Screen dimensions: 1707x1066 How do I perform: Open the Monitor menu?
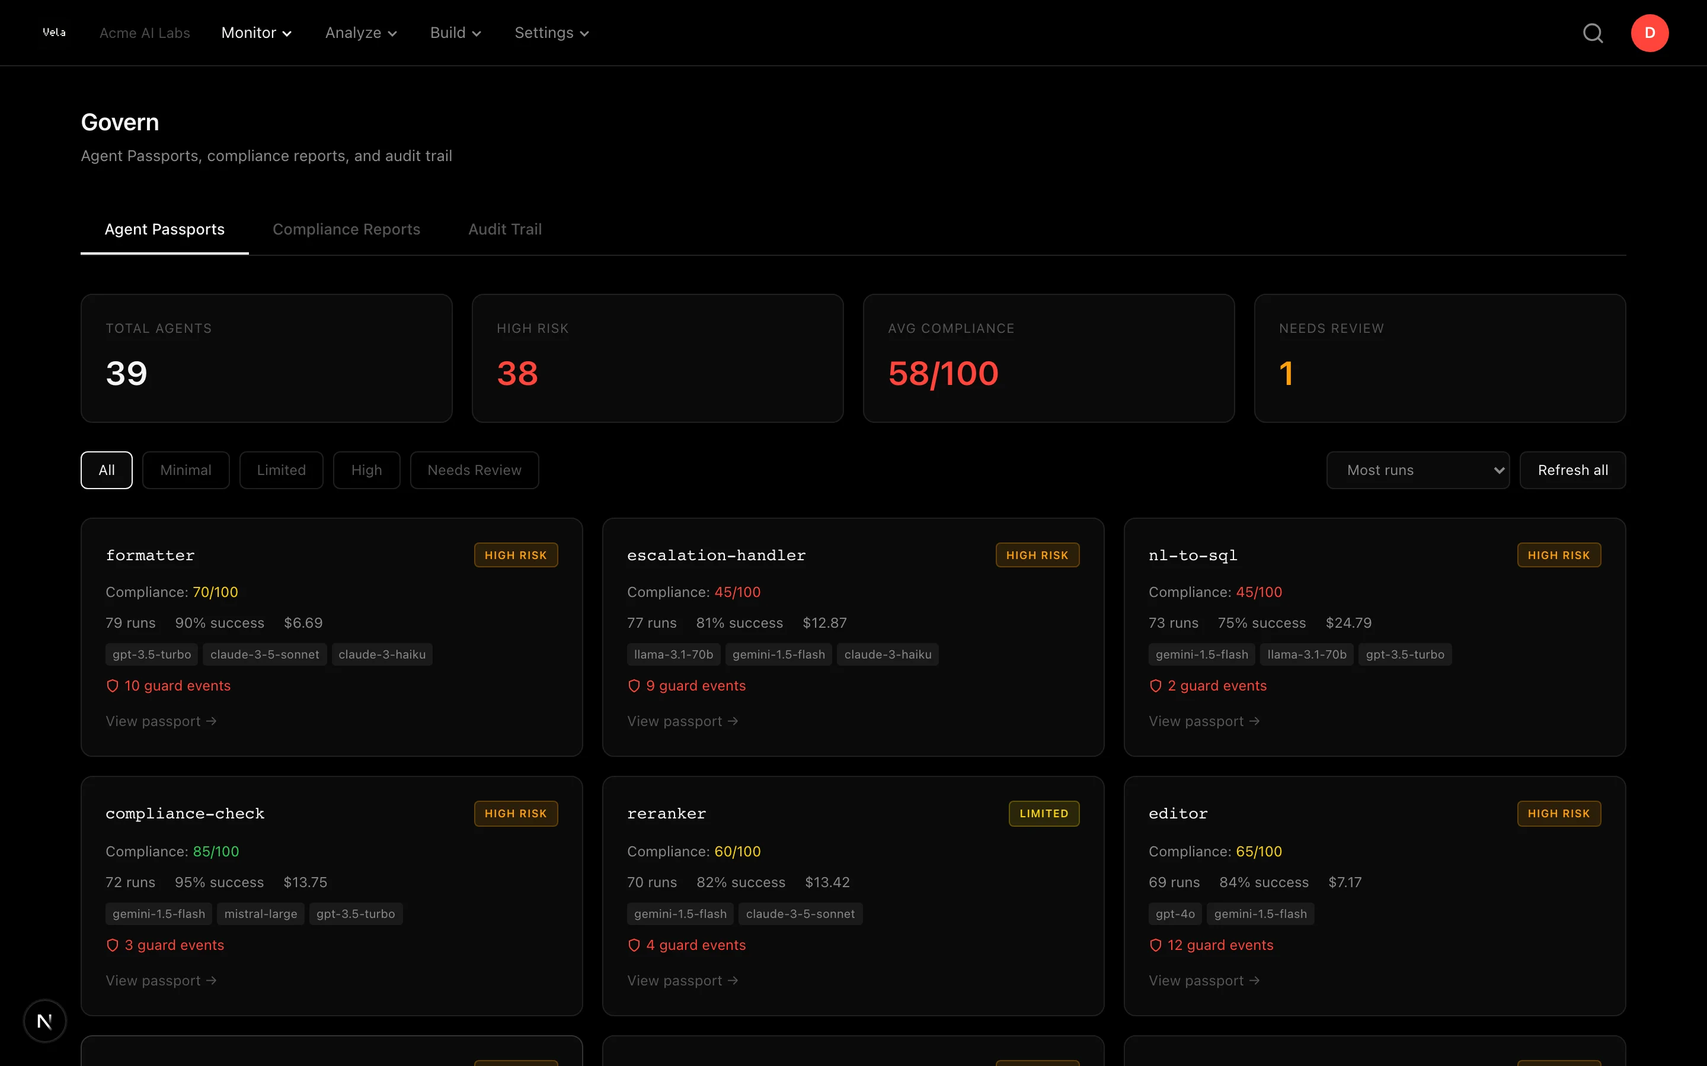point(256,33)
